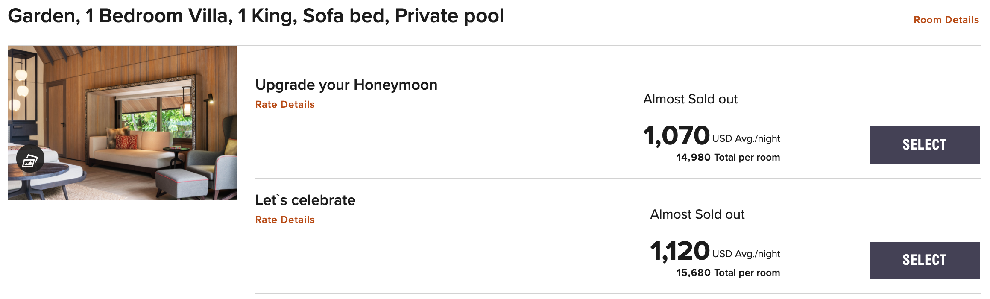Click the 15,680 total per room amount
The image size is (990, 299).
coord(693,273)
